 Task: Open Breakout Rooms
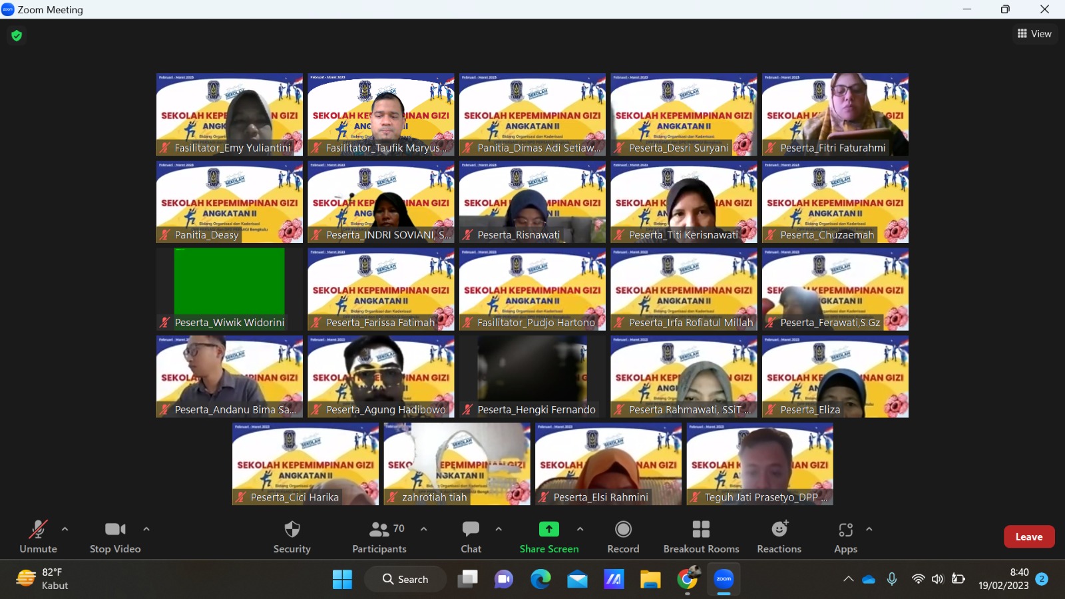pos(701,536)
